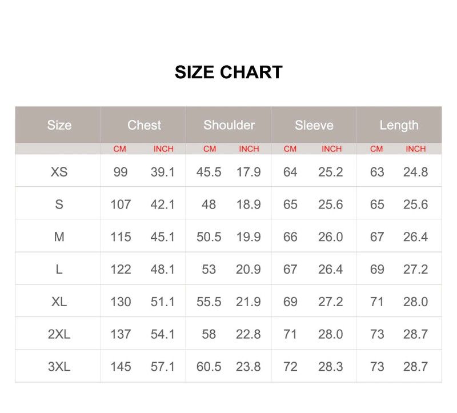Select the INCH label under Shoulder
Image resolution: width=457 pixels, height=413 pixels.
(249, 149)
